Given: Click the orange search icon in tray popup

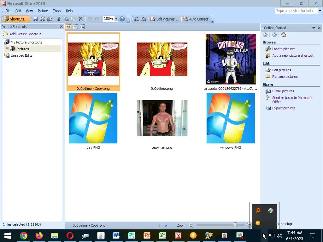Looking at the screenshot, I should pos(258,210).
